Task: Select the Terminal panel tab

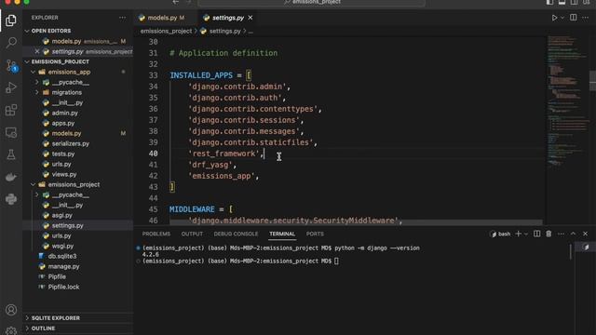Action: [282, 234]
